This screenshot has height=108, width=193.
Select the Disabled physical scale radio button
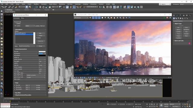(15, 24)
